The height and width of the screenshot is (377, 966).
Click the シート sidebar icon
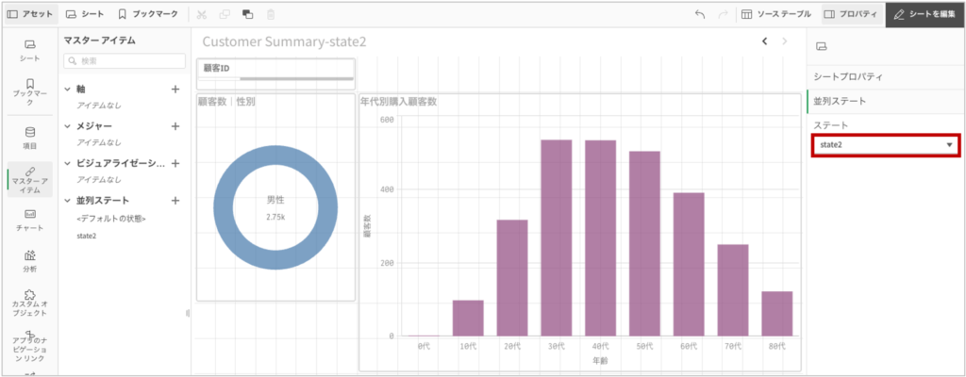coord(29,51)
